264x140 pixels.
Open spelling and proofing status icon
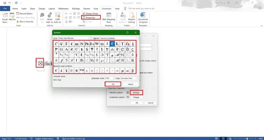(31, 139)
